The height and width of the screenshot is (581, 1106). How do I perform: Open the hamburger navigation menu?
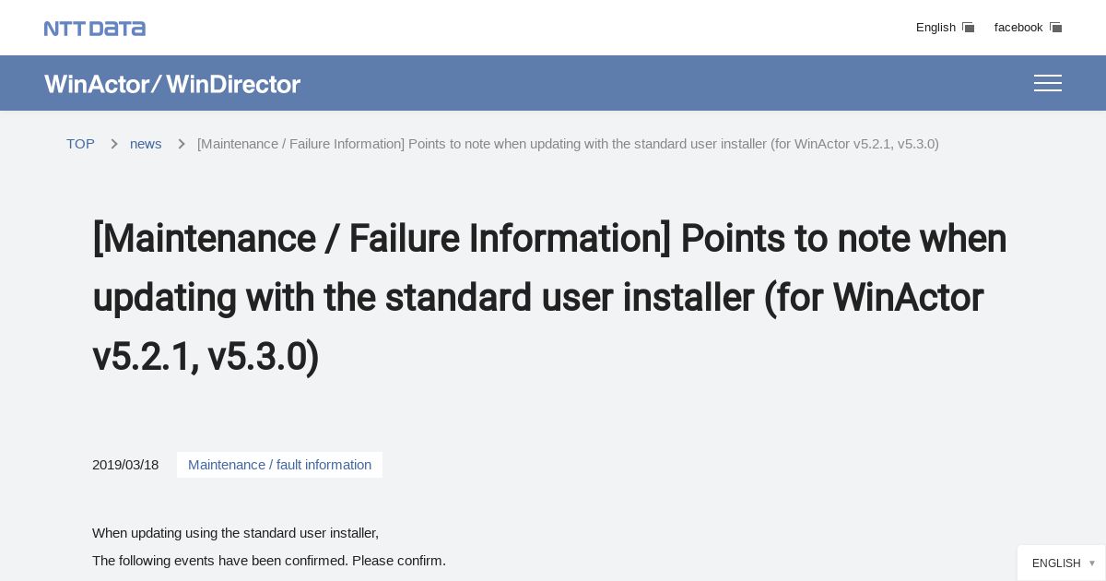click(1047, 83)
